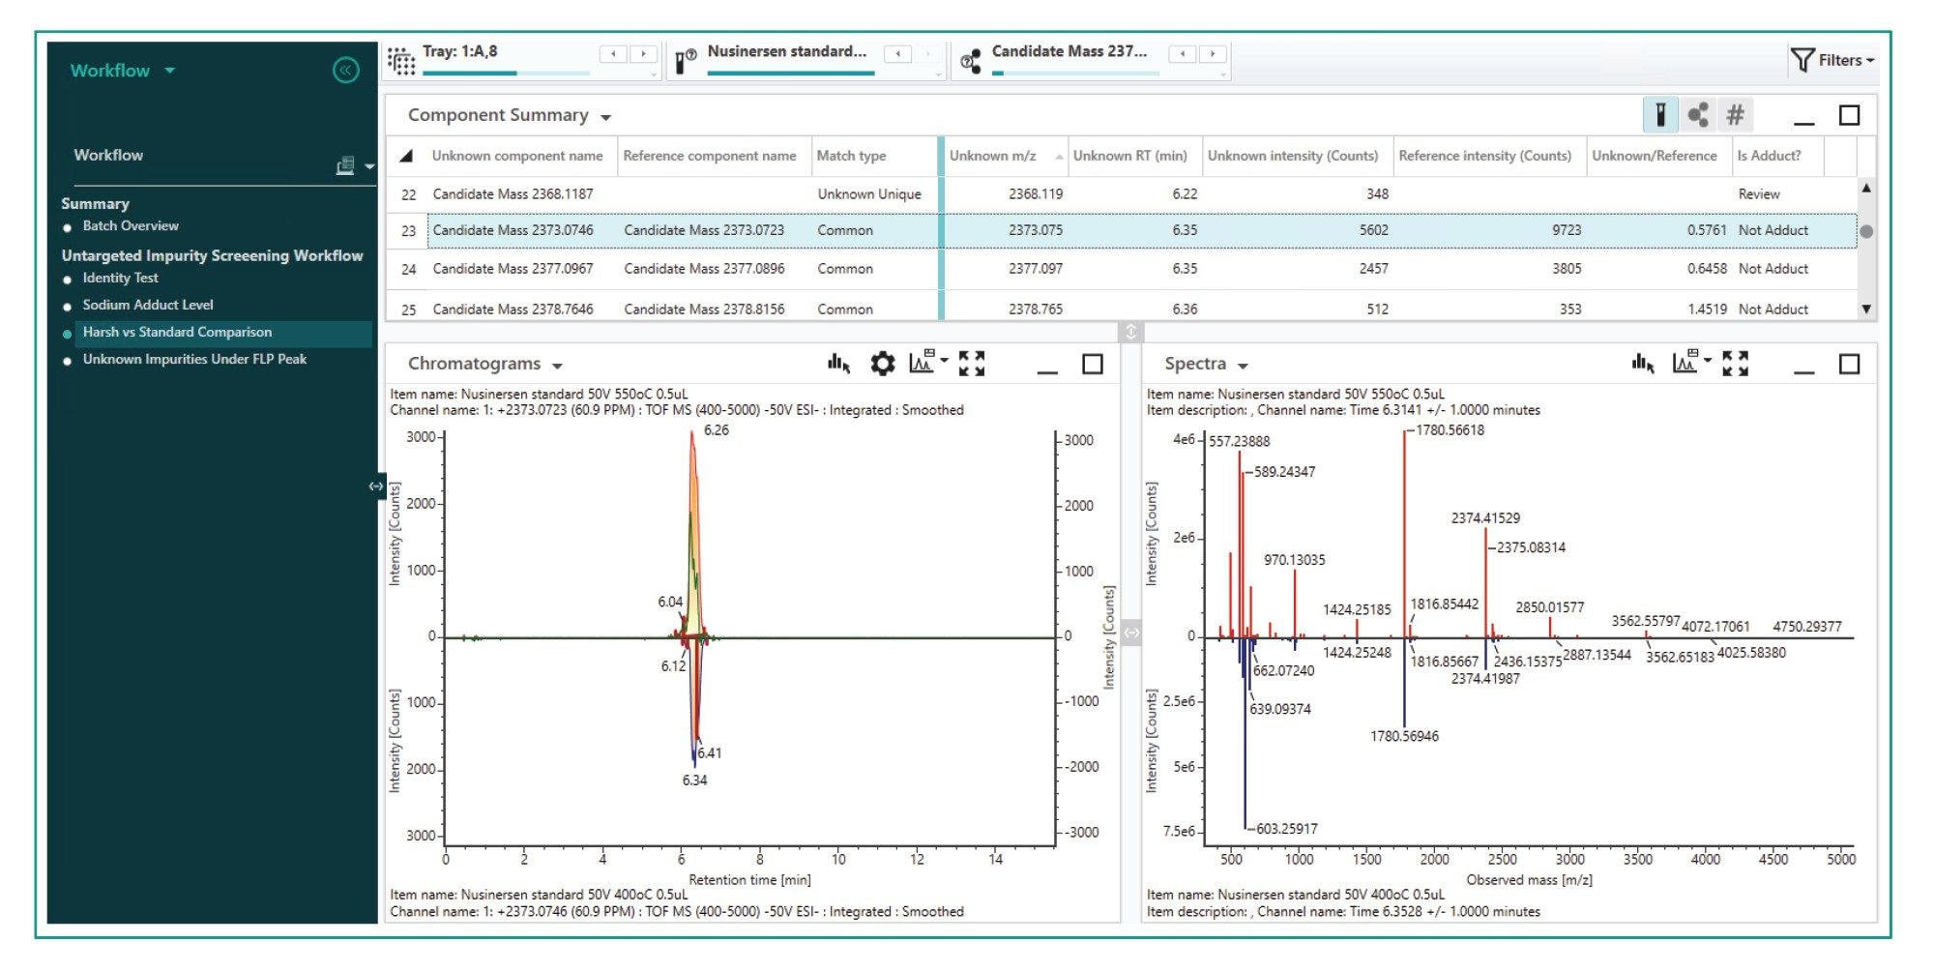Open Unknown Impurities Under FLP Peak
The height and width of the screenshot is (972, 1934).
pyautogui.click(x=194, y=359)
